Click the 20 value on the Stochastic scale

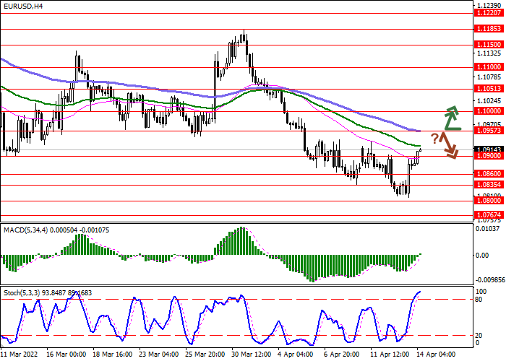click(x=479, y=336)
